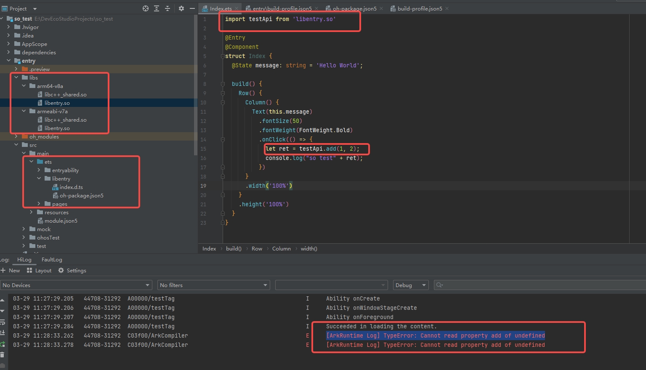The width and height of the screenshot is (646, 370).
Task: Click the Expand All icon in Project panel
Action: click(x=157, y=8)
